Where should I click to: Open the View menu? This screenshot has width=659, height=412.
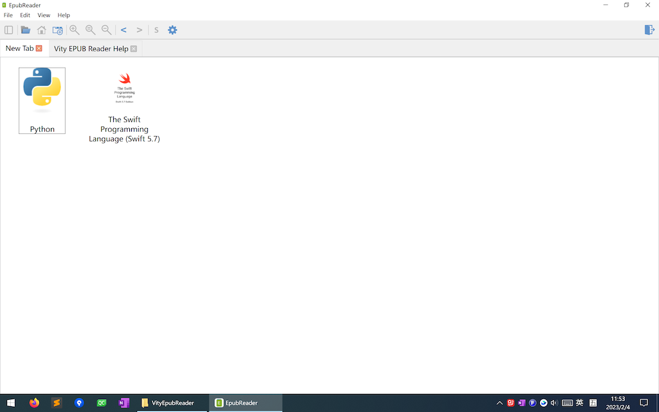point(43,15)
